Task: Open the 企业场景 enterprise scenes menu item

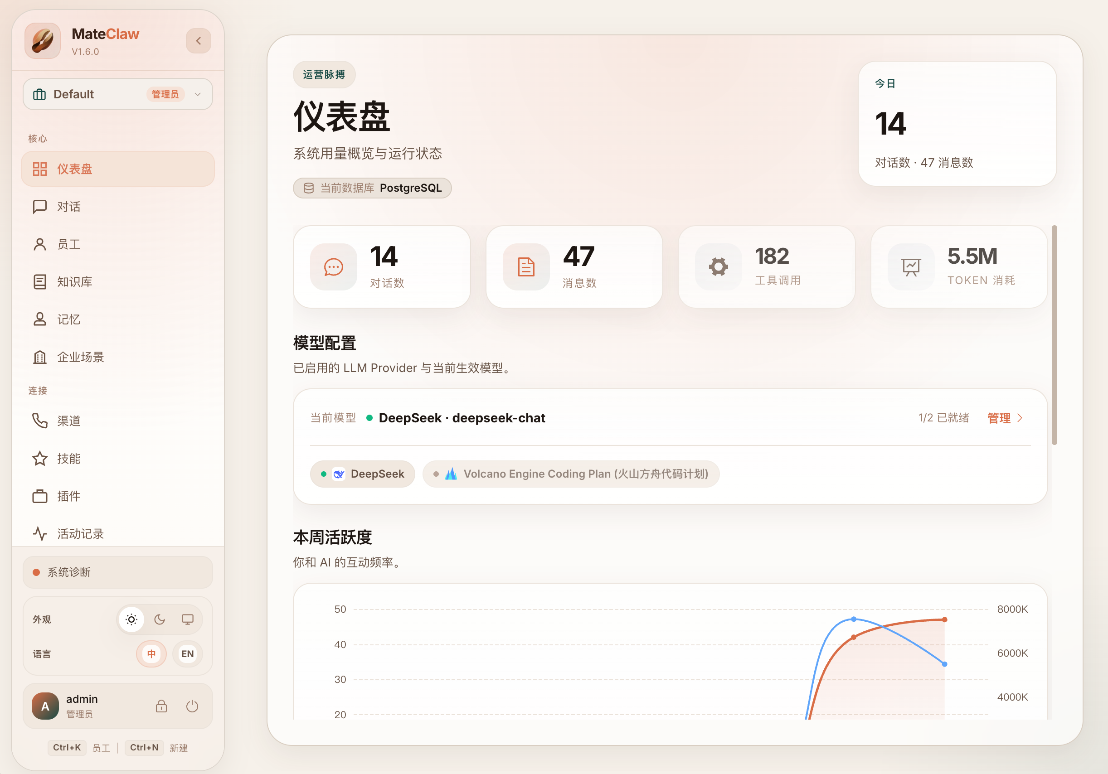Action: tap(118, 357)
